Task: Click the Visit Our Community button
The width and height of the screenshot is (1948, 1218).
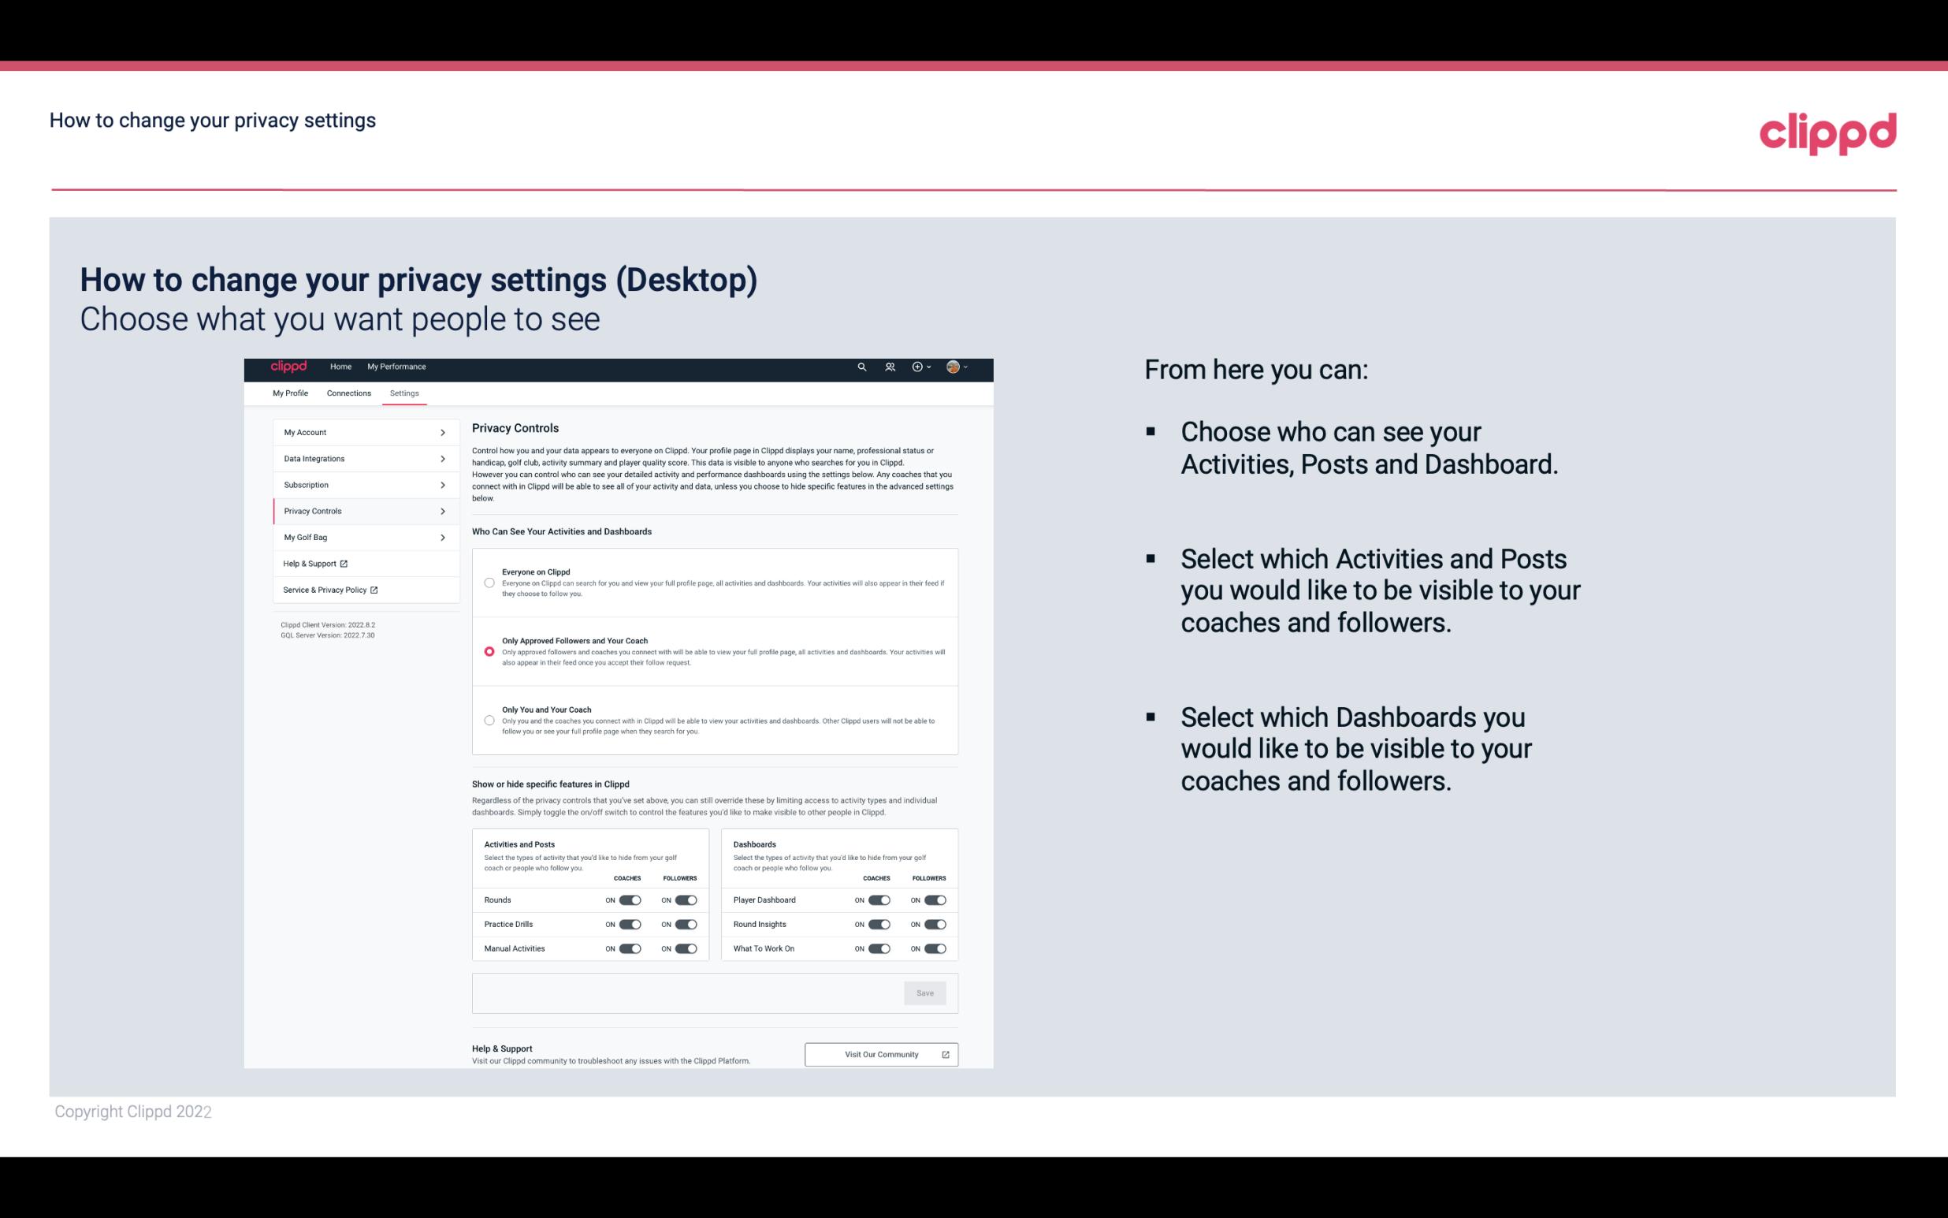Action: [x=881, y=1054]
